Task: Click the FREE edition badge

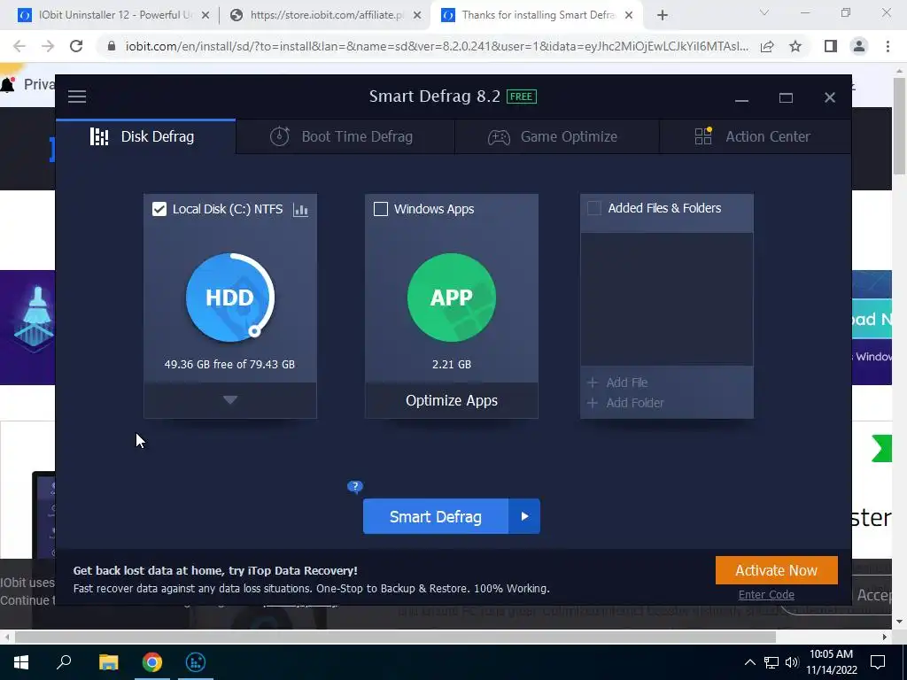Action: coord(521,97)
